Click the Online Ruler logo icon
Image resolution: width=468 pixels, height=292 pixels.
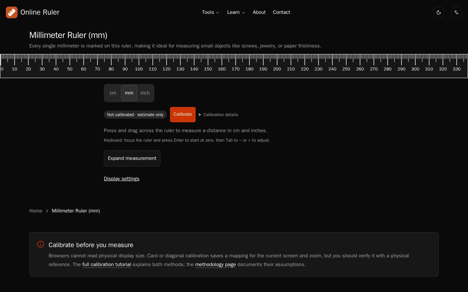[x=12, y=12]
